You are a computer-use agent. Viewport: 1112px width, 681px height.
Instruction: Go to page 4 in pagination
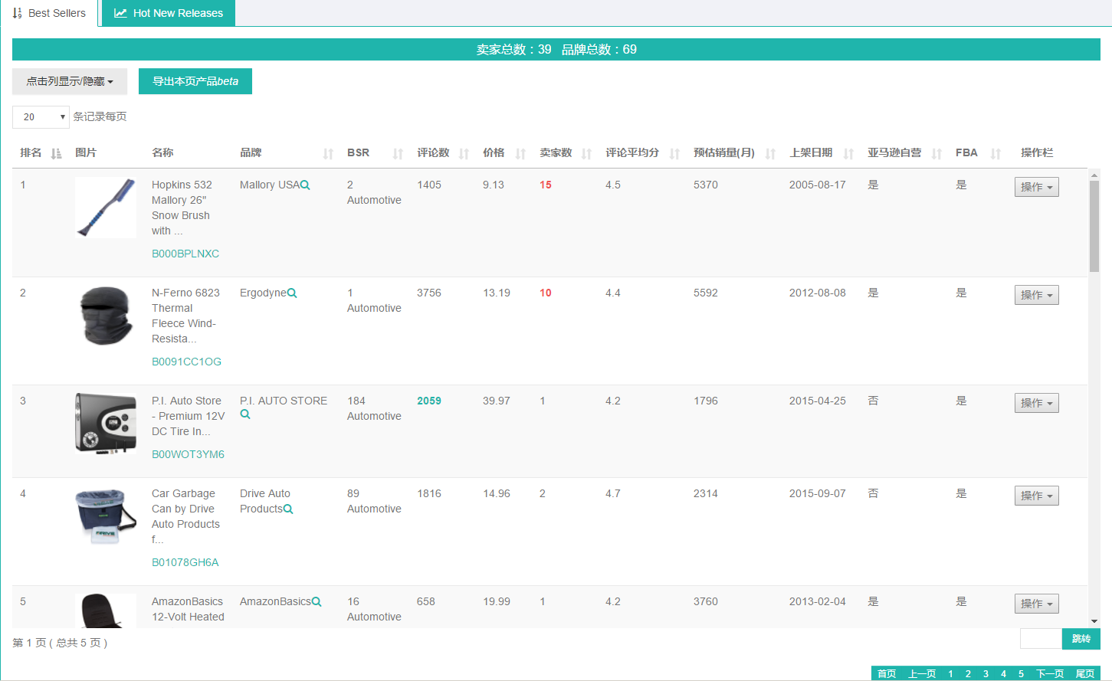point(1003,673)
